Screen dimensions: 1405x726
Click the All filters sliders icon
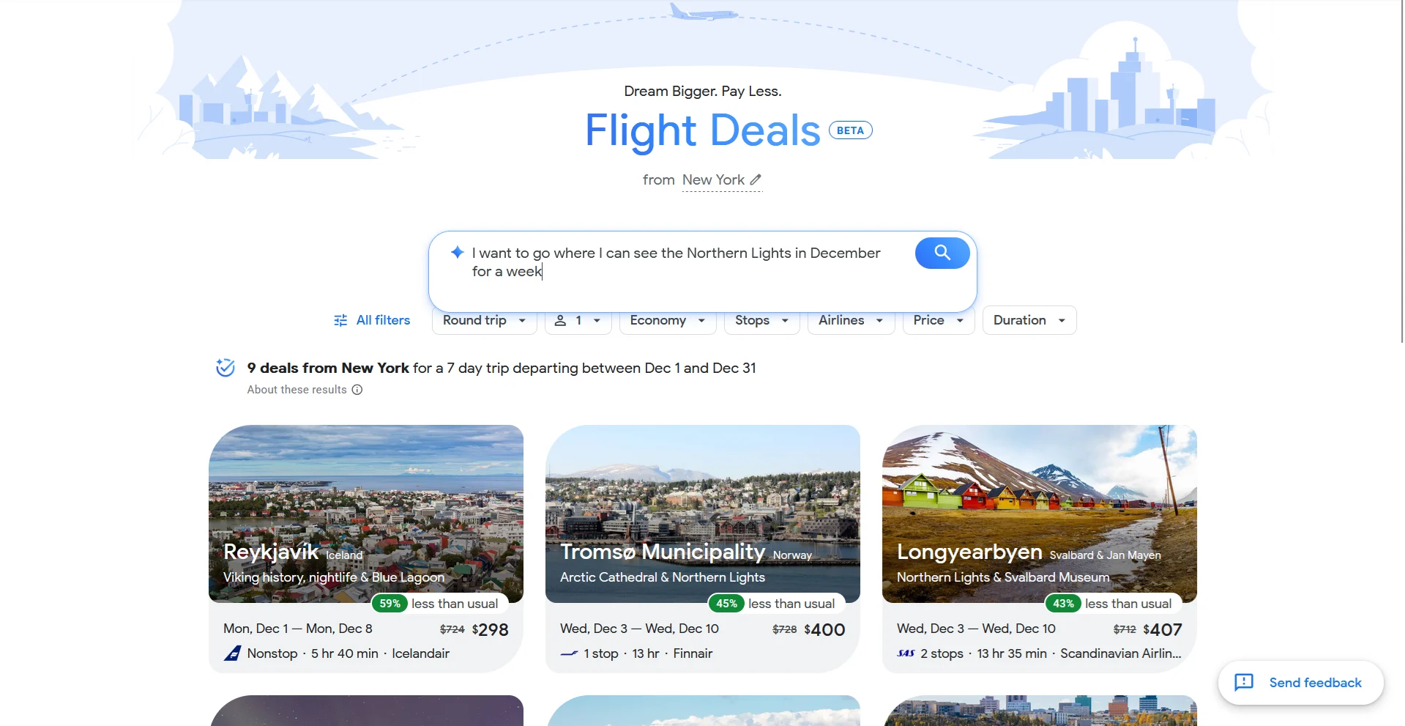(x=340, y=320)
